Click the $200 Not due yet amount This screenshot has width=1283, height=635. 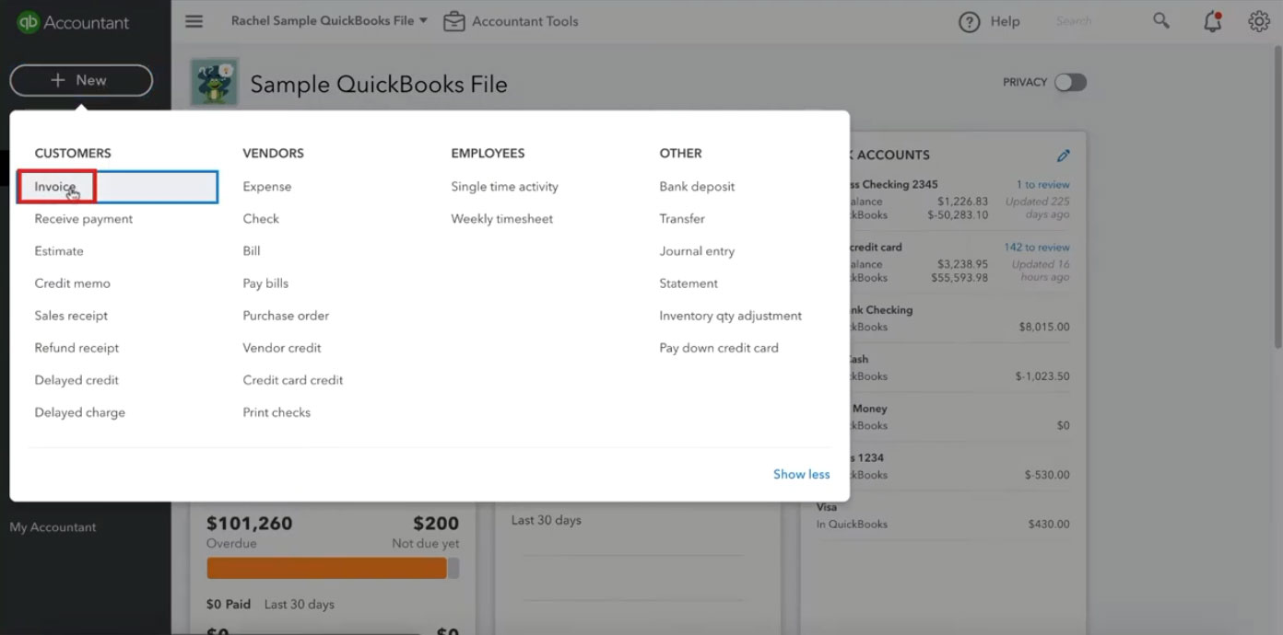pyautogui.click(x=436, y=524)
